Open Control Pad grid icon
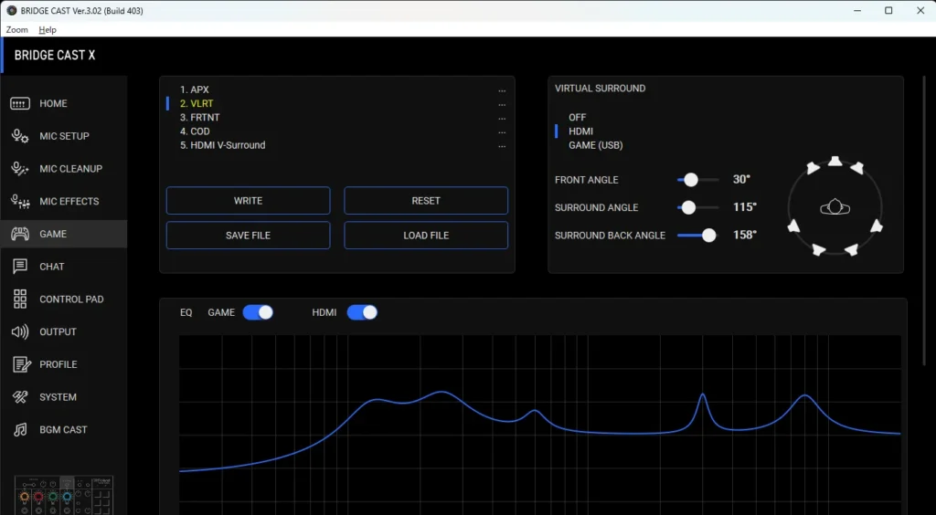Image resolution: width=936 pixels, height=515 pixels. (20, 300)
